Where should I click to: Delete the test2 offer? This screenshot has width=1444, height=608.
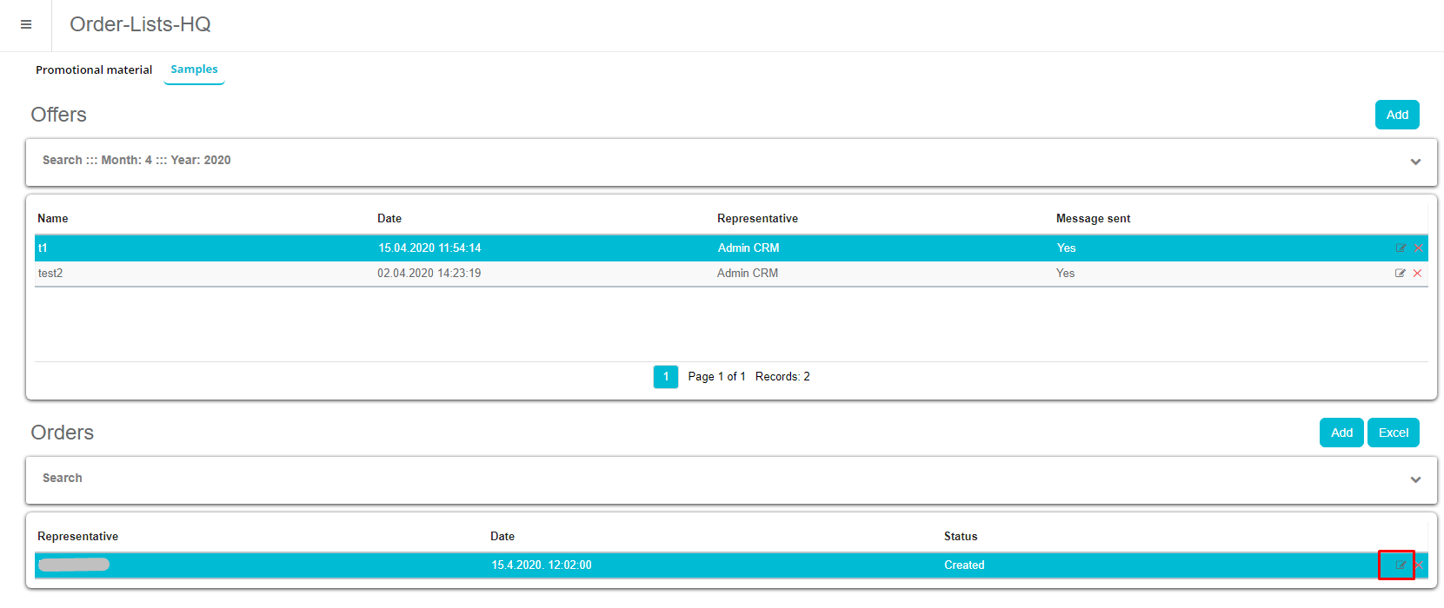tap(1418, 274)
